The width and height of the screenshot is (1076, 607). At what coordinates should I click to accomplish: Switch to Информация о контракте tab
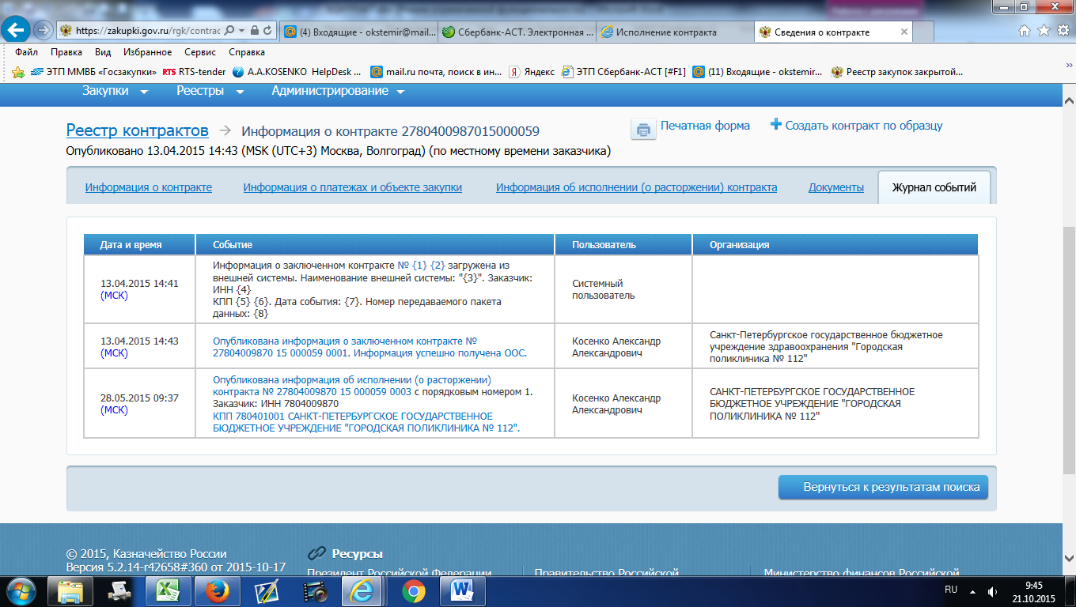pos(149,187)
